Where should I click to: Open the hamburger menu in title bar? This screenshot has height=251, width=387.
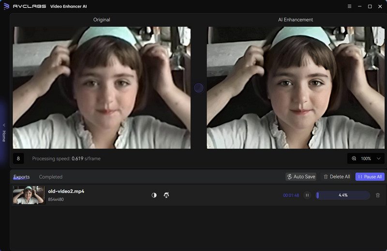point(349,6)
